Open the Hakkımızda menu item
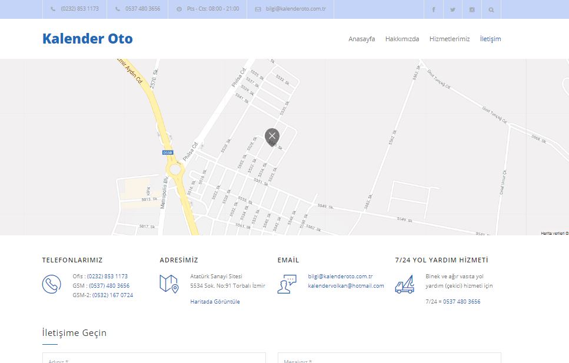 [x=402, y=39]
